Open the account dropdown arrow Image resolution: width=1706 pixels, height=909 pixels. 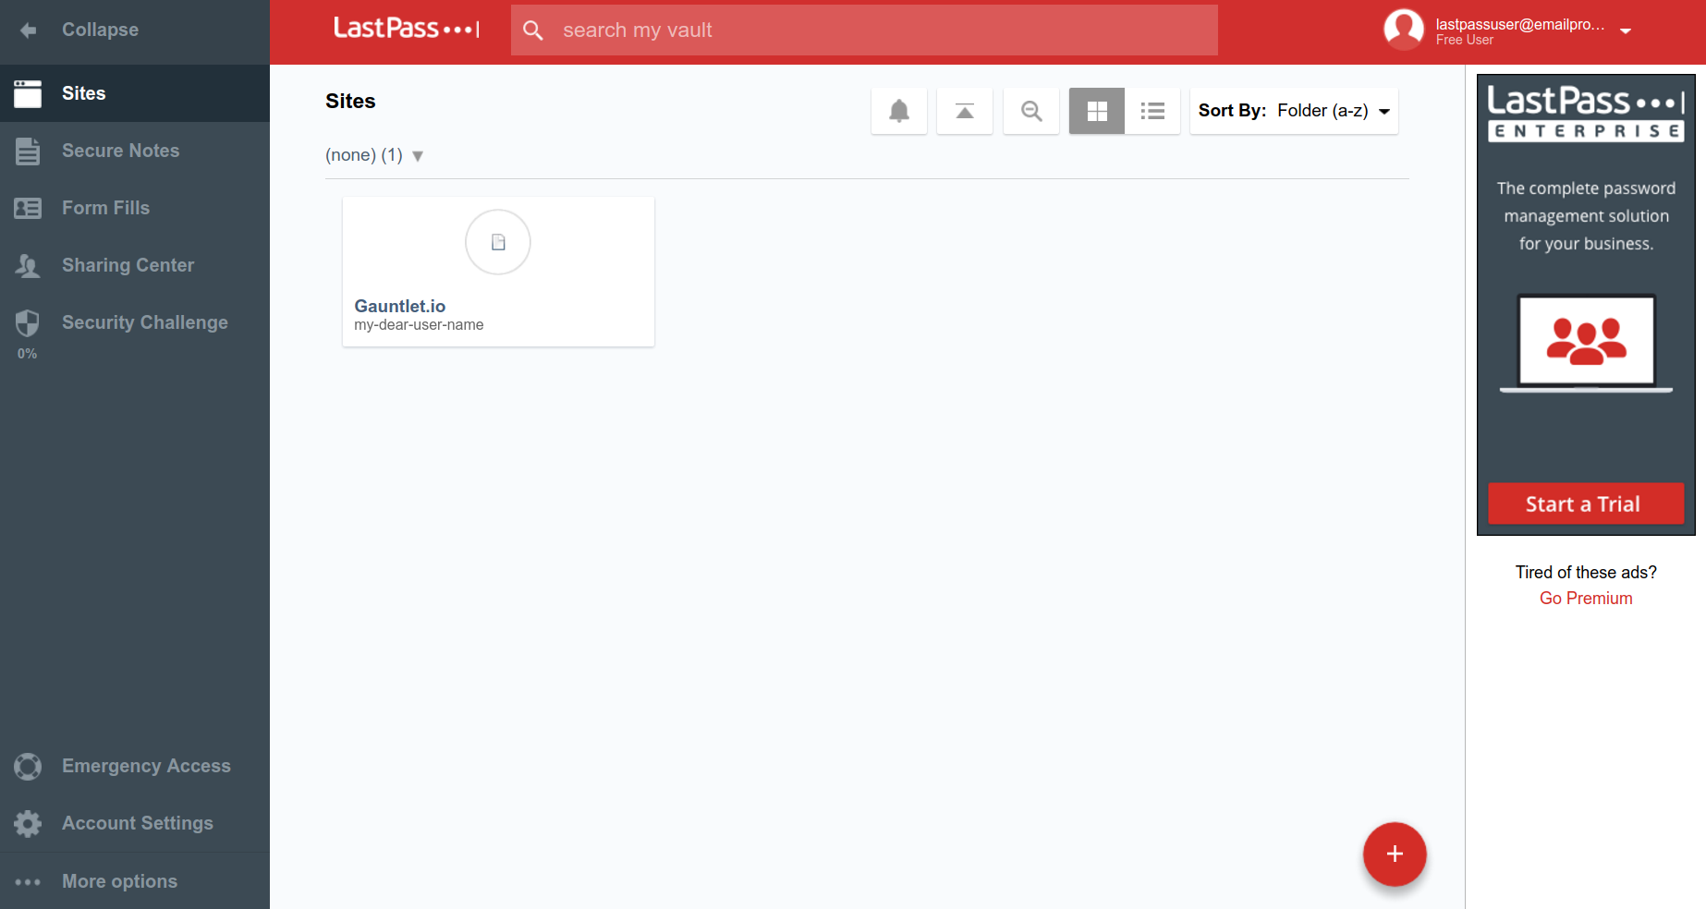(x=1626, y=31)
